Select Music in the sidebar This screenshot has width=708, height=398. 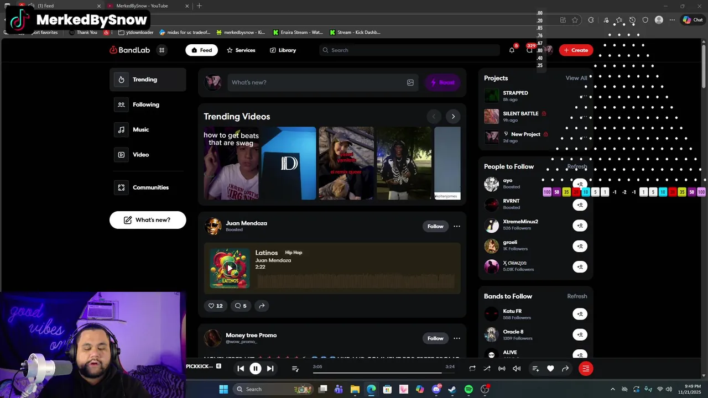[x=148, y=129]
